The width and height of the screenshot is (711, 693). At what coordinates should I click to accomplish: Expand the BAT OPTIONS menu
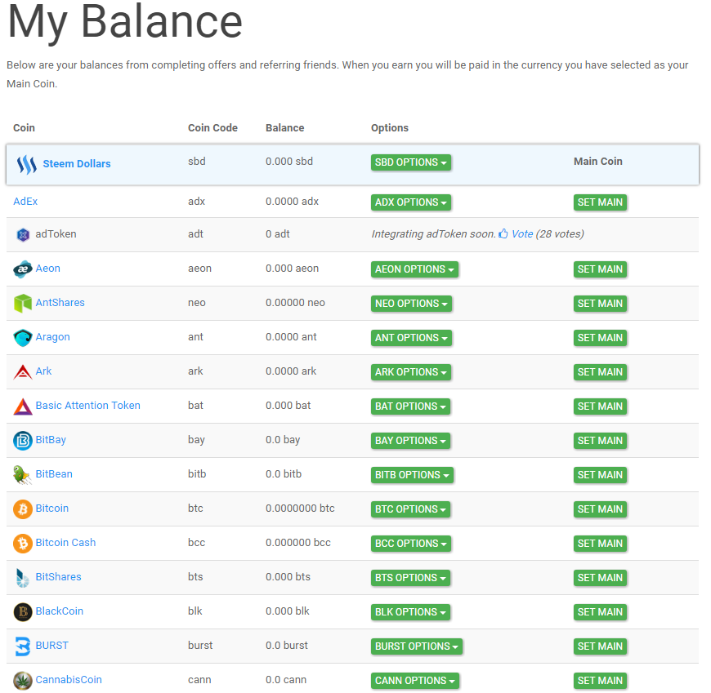[x=410, y=406]
